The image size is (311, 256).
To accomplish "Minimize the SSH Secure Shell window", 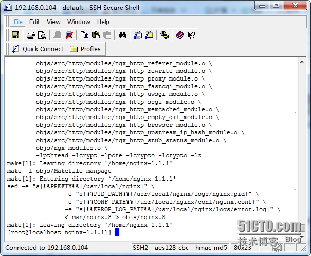I will [262, 6].
